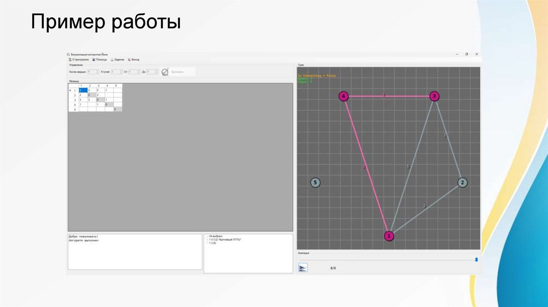Click the 'Выход' menu item
The width and height of the screenshot is (548, 307).
[x=133, y=60]
